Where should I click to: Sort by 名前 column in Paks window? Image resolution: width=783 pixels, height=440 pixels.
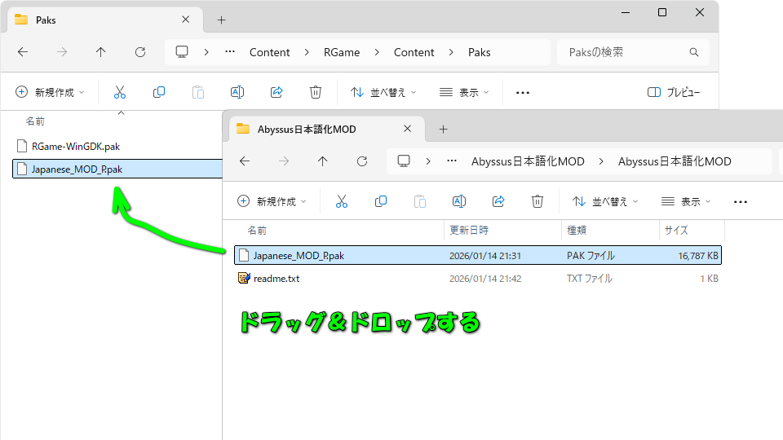click(x=35, y=121)
